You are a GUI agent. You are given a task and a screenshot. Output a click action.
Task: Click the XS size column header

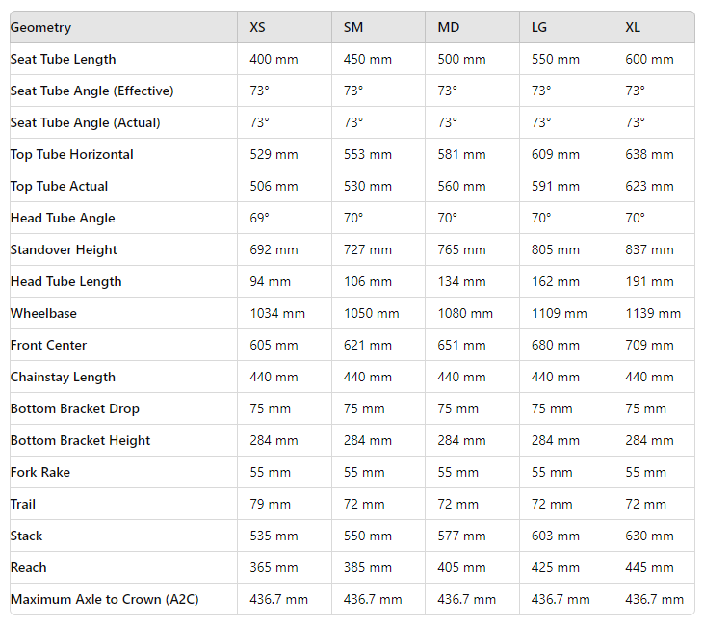click(258, 27)
